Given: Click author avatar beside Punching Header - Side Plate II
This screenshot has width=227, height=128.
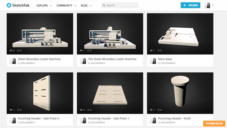Looking at the screenshot, I should point(13,120).
